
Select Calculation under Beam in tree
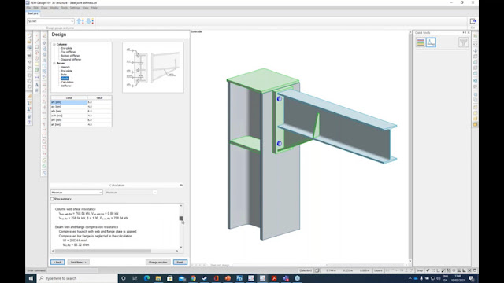67,82
